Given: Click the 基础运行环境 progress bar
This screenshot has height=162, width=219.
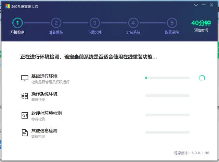Looking at the screenshot, I should (x=167, y=78).
